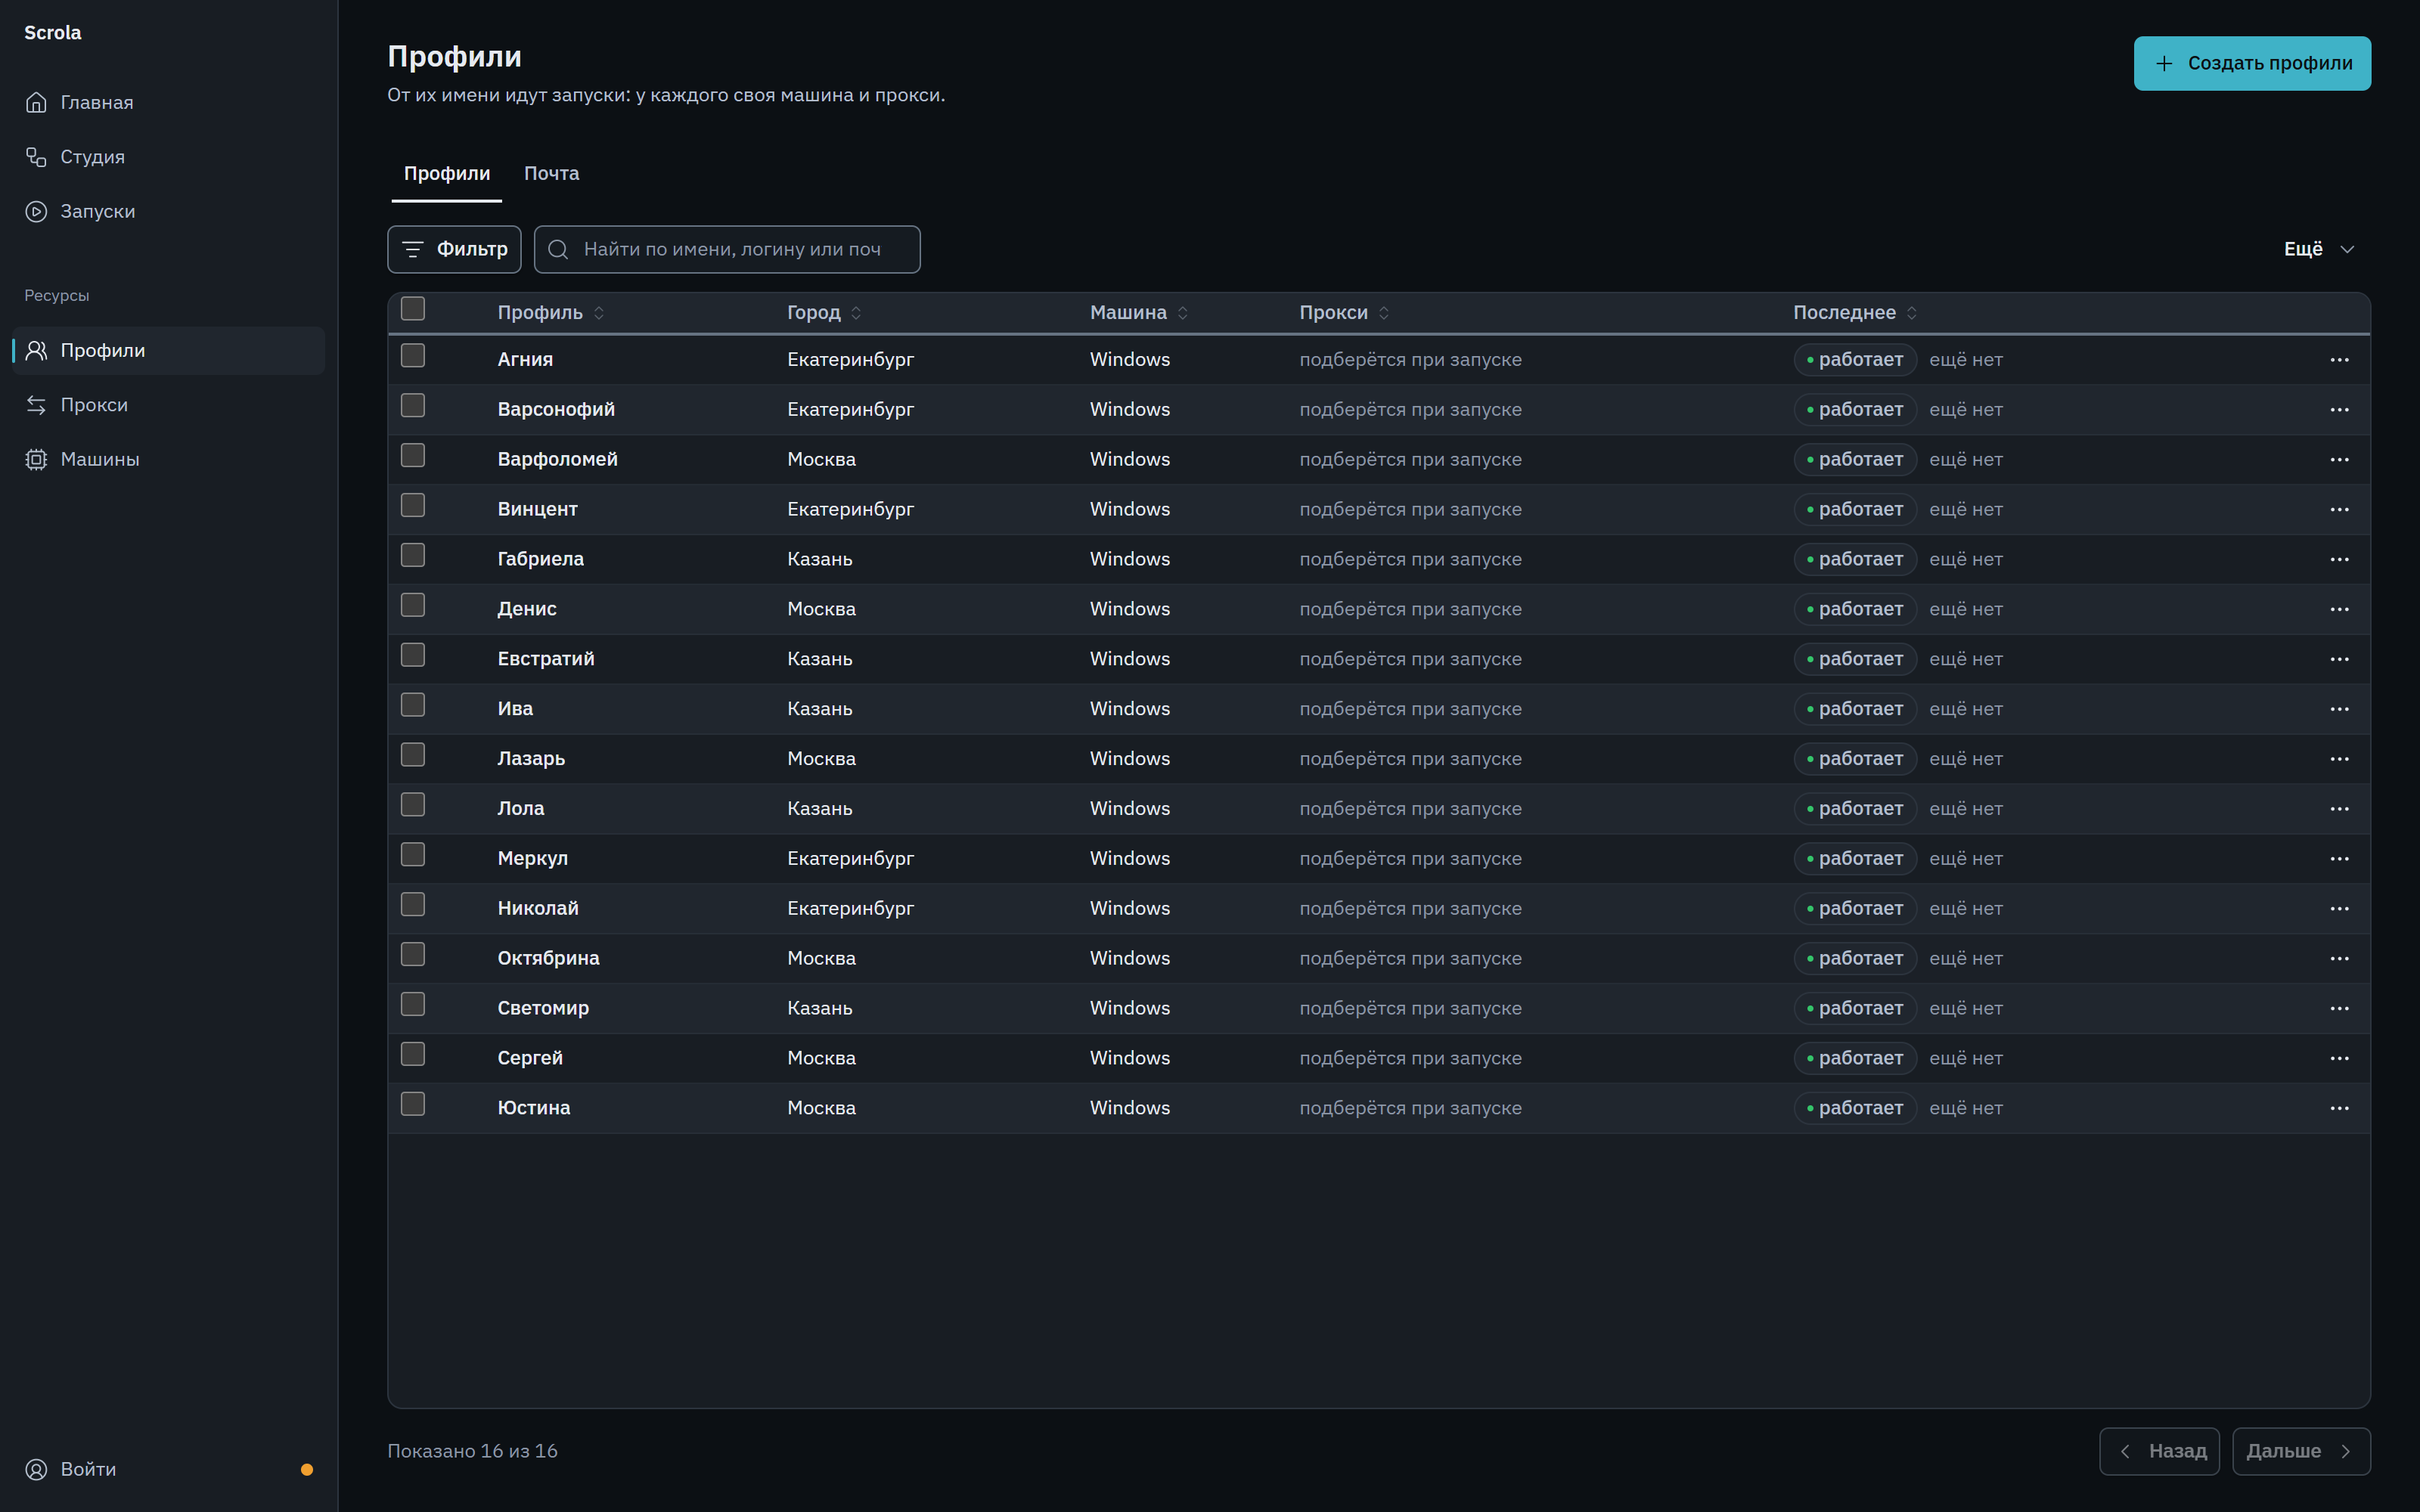Image resolution: width=2420 pixels, height=1512 pixels.
Task: Select the Профили person icon in sidebar
Action: pos(36,351)
